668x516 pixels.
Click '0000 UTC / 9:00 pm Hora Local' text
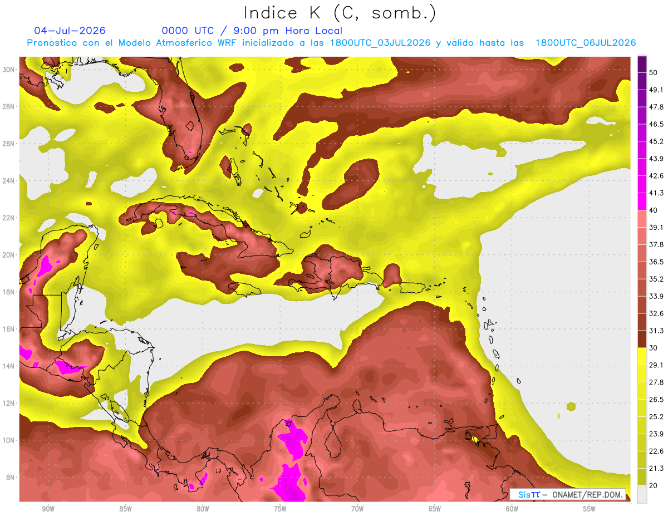point(252,31)
